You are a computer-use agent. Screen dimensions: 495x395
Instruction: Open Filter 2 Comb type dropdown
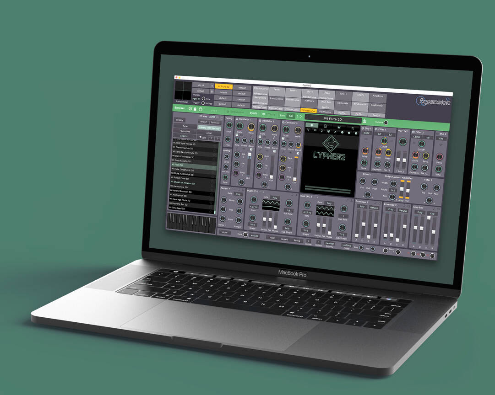tap(416, 137)
